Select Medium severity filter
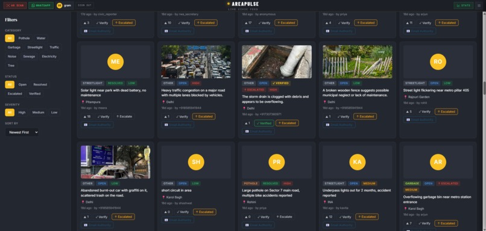The image size is (486, 231). [38, 112]
